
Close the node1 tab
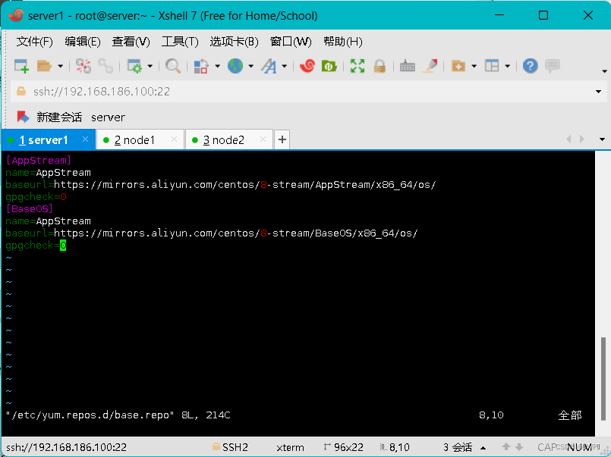point(174,139)
